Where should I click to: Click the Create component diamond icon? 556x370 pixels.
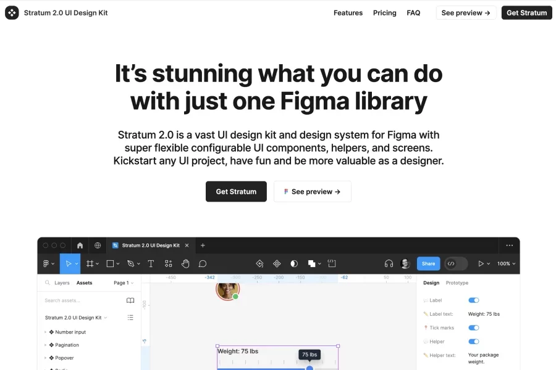point(277,263)
